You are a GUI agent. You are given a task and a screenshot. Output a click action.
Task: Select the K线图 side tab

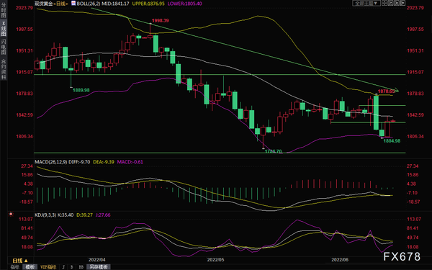pyautogui.click(x=4, y=29)
